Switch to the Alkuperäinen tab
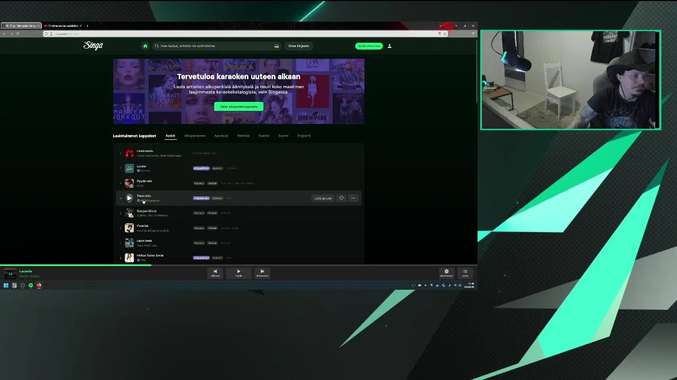This screenshot has height=380, width=677. (x=195, y=136)
